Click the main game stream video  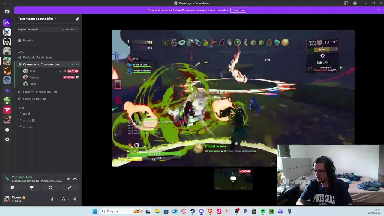click(233, 98)
